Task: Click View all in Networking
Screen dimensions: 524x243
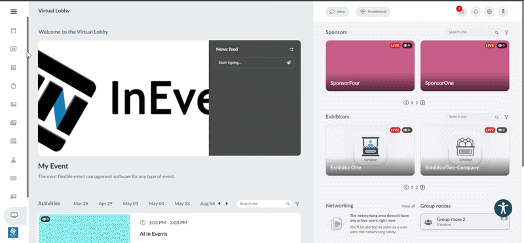Action: click(408, 206)
